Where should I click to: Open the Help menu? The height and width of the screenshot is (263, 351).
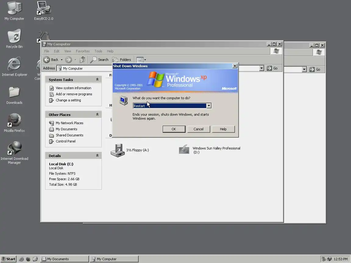click(110, 51)
